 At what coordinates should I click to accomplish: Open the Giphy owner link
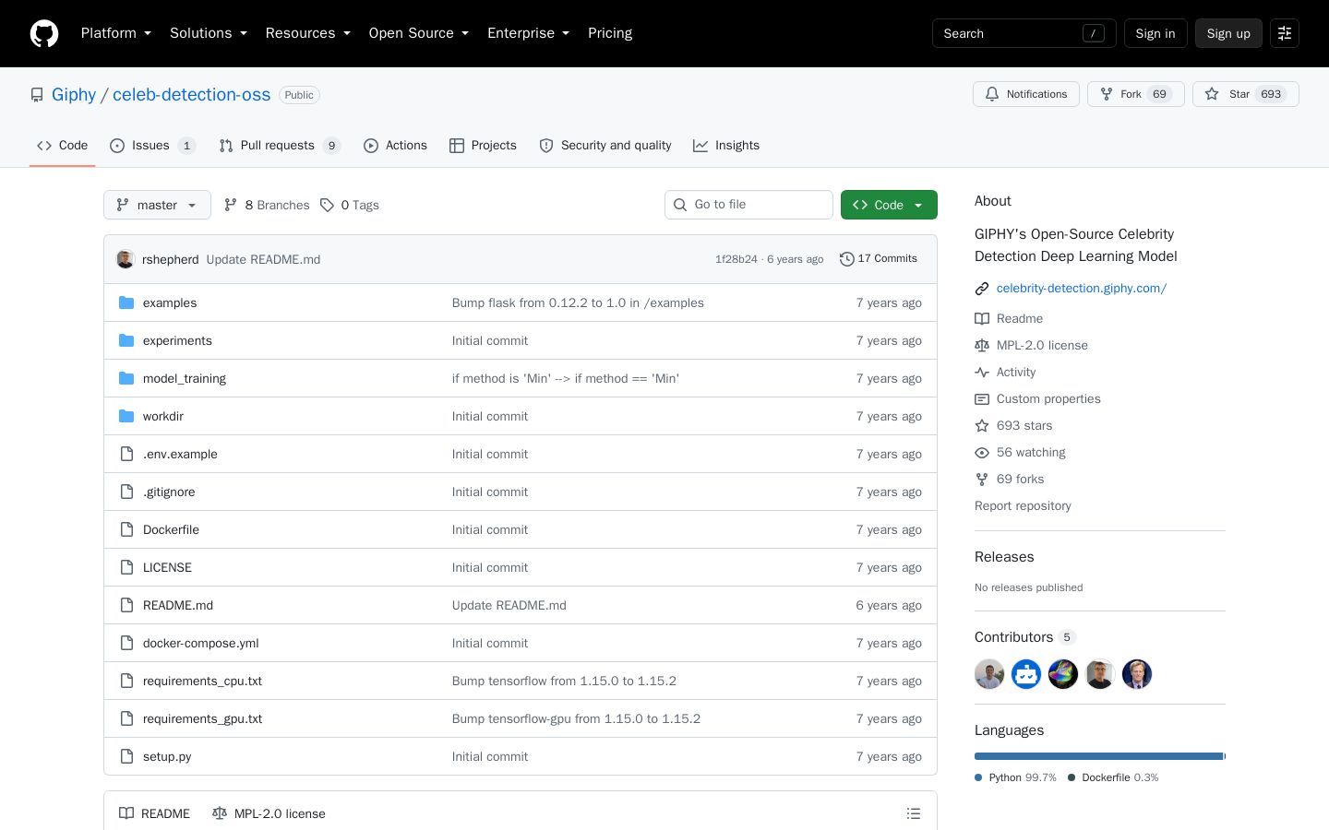(74, 95)
